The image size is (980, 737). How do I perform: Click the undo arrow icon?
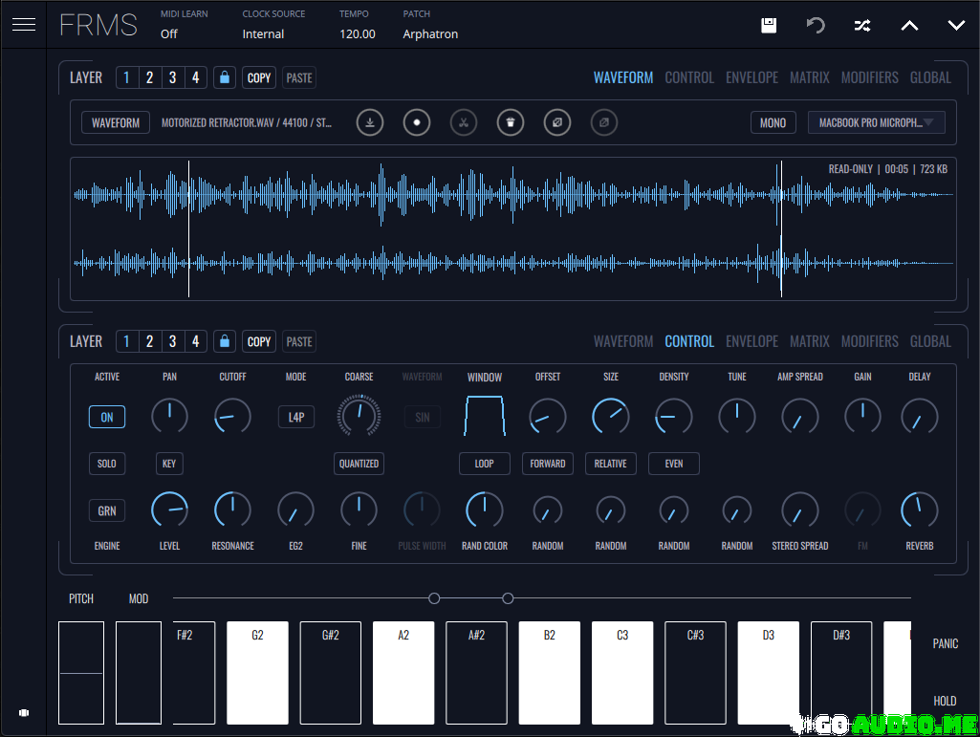[x=816, y=26]
